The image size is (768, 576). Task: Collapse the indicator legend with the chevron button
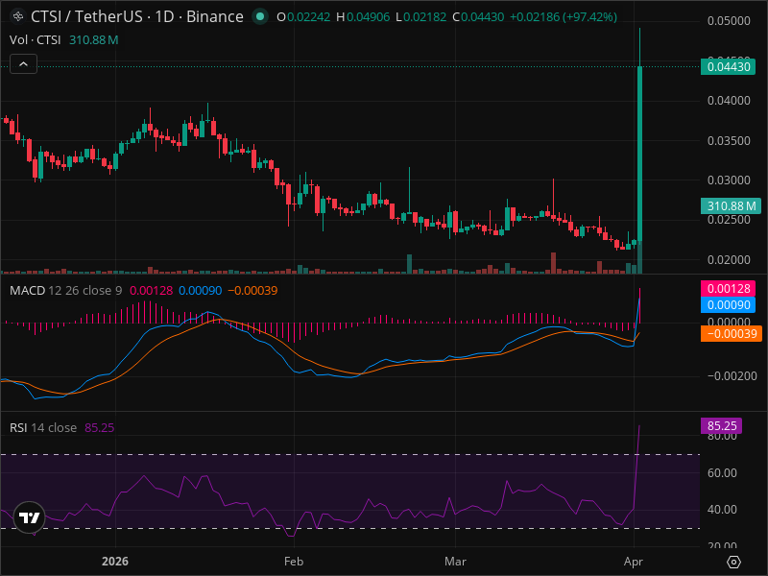(x=23, y=64)
